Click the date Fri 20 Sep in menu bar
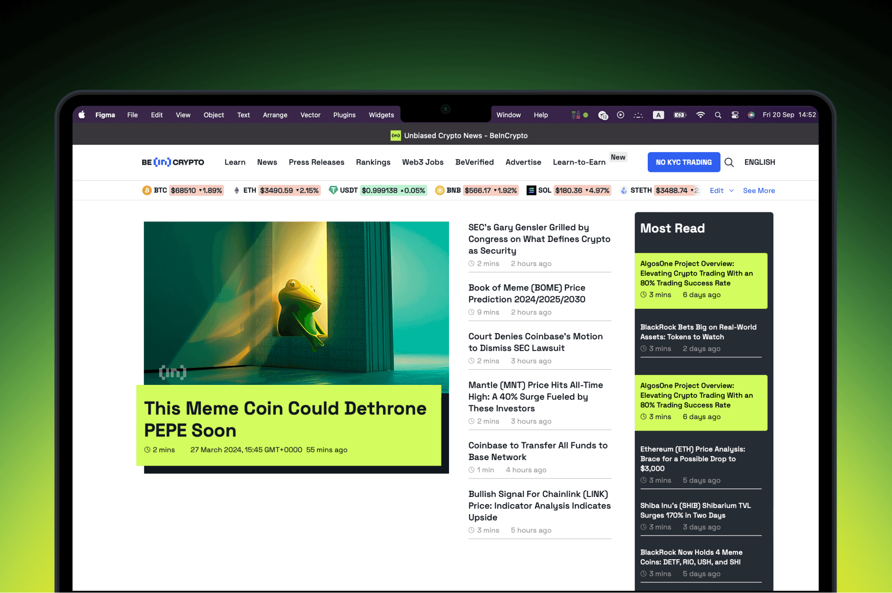Image resolution: width=892 pixels, height=593 pixels. tap(778, 115)
